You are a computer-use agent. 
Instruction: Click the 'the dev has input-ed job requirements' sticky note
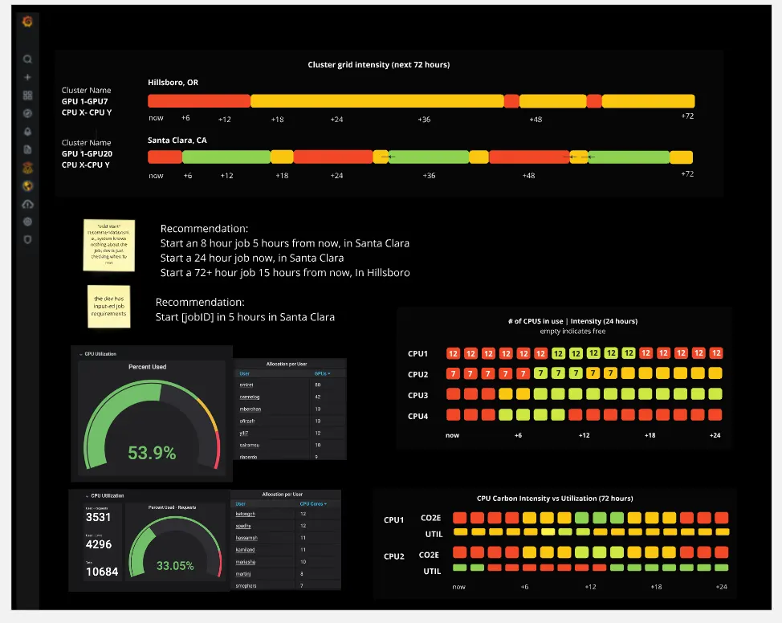(x=109, y=306)
